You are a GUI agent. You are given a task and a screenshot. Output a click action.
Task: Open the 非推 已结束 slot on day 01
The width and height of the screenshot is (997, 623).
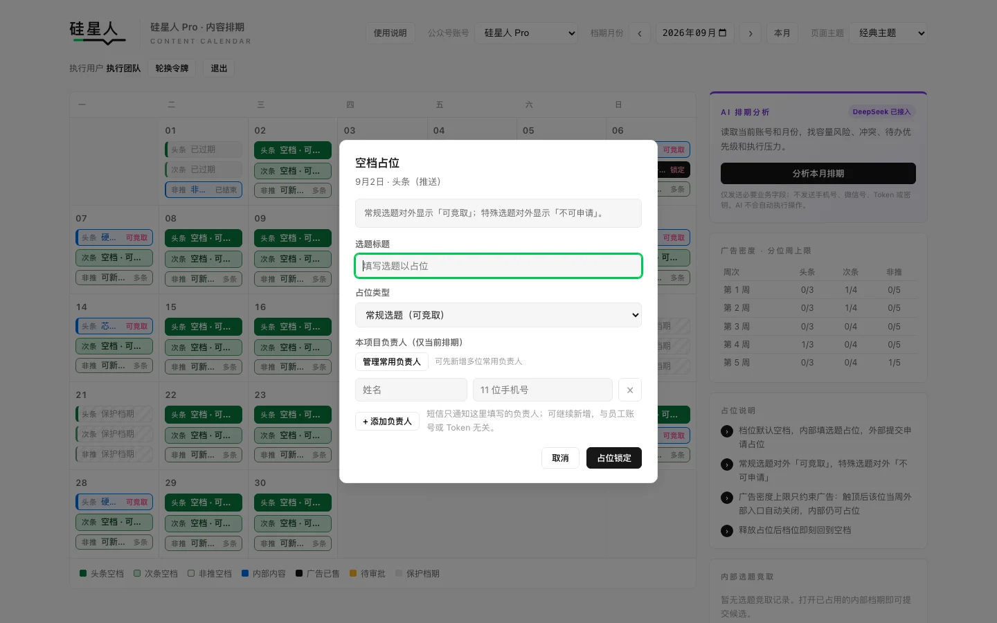tap(204, 190)
